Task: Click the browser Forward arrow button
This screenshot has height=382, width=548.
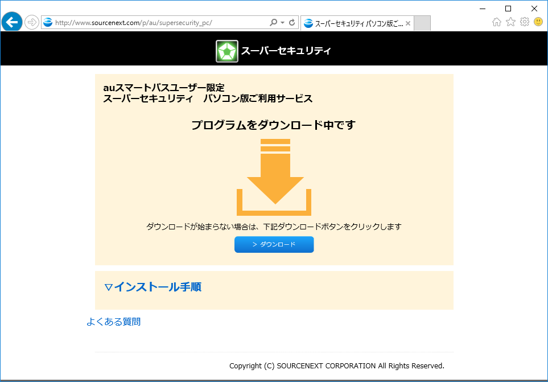Action: click(x=32, y=22)
